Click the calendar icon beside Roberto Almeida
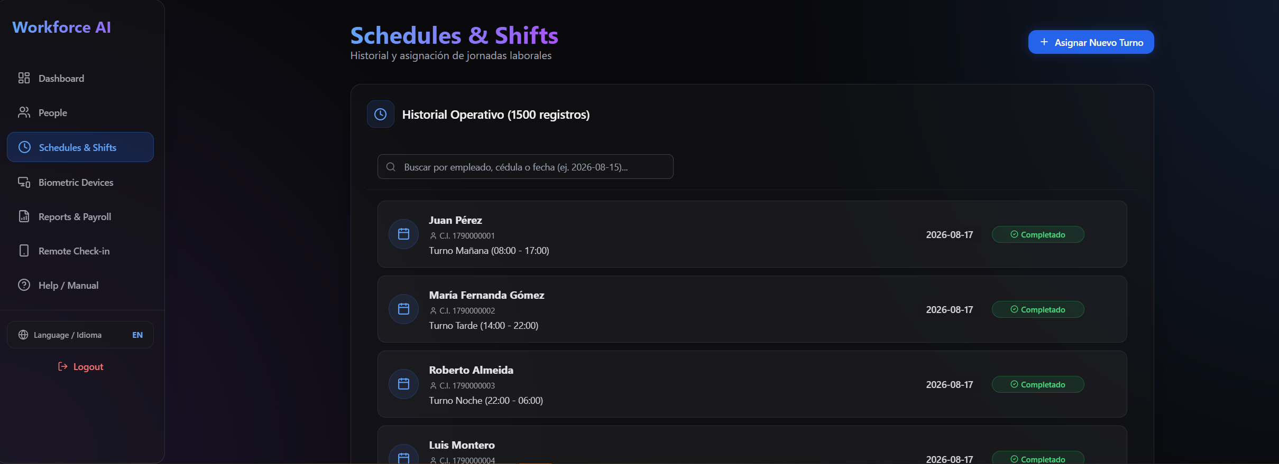This screenshot has width=1279, height=464. click(x=403, y=384)
